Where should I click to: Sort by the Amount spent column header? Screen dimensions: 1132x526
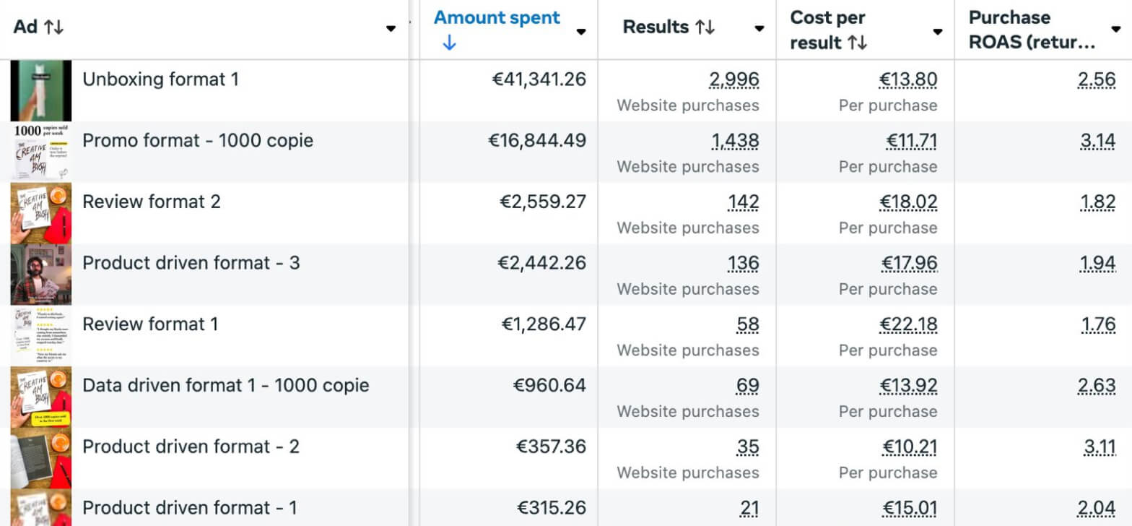[497, 18]
